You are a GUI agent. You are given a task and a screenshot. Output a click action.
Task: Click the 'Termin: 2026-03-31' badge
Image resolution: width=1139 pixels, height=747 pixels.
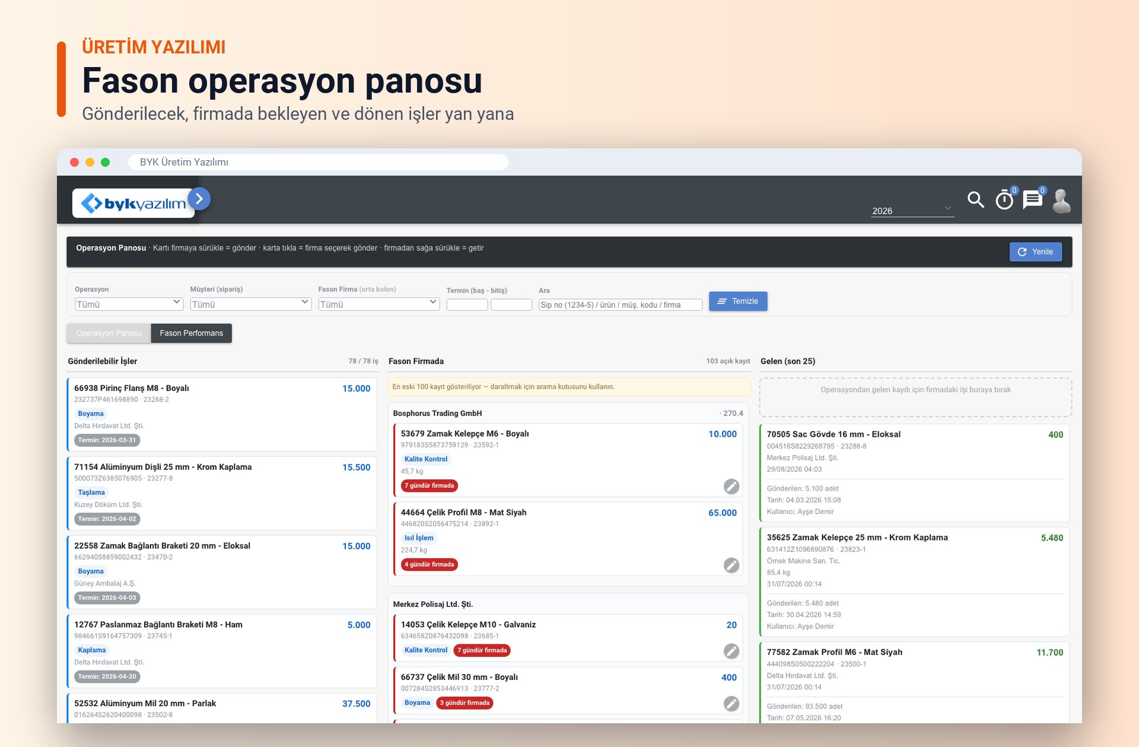tap(107, 440)
